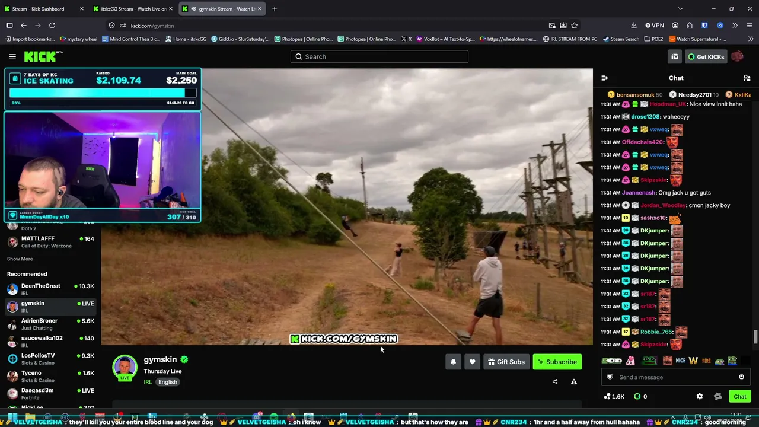
Task: Show hidden bookmarks overflow chevron
Action: pos(750,39)
